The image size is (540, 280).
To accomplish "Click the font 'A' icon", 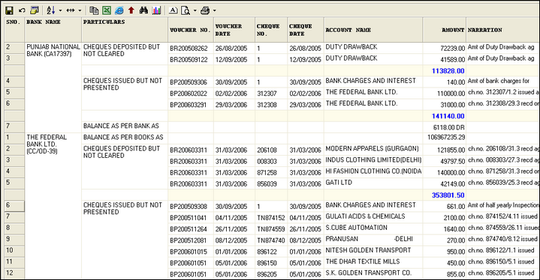I will 173,10.
